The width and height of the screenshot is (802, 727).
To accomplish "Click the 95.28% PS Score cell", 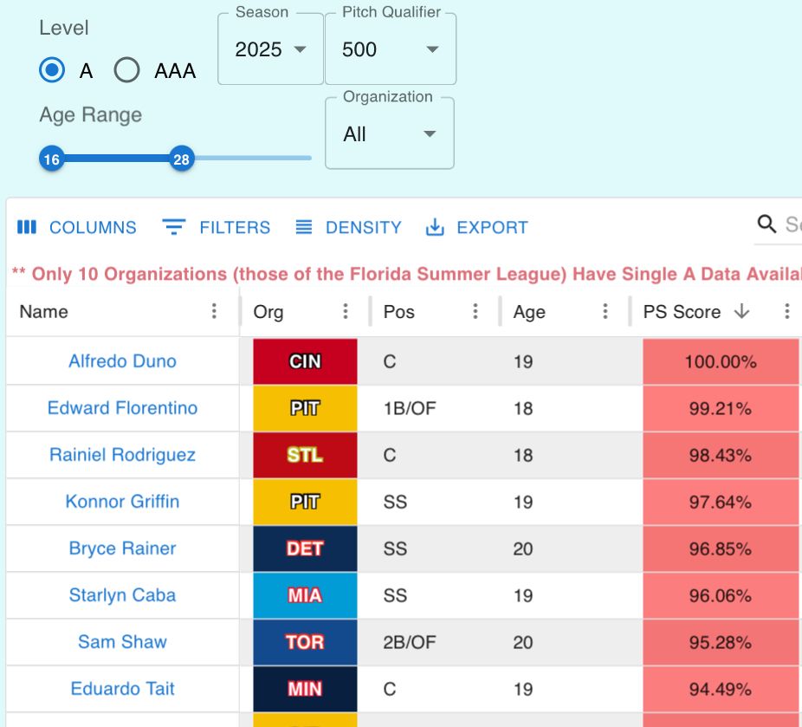I will click(721, 641).
